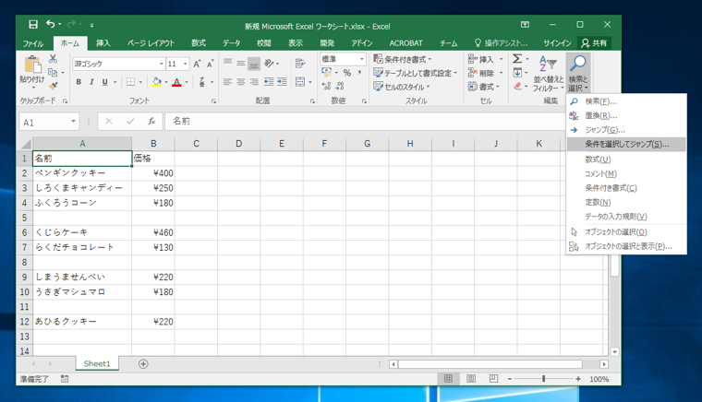The image size is (702, 402).
Task: Undo the last action
Action: coord(50,25)
